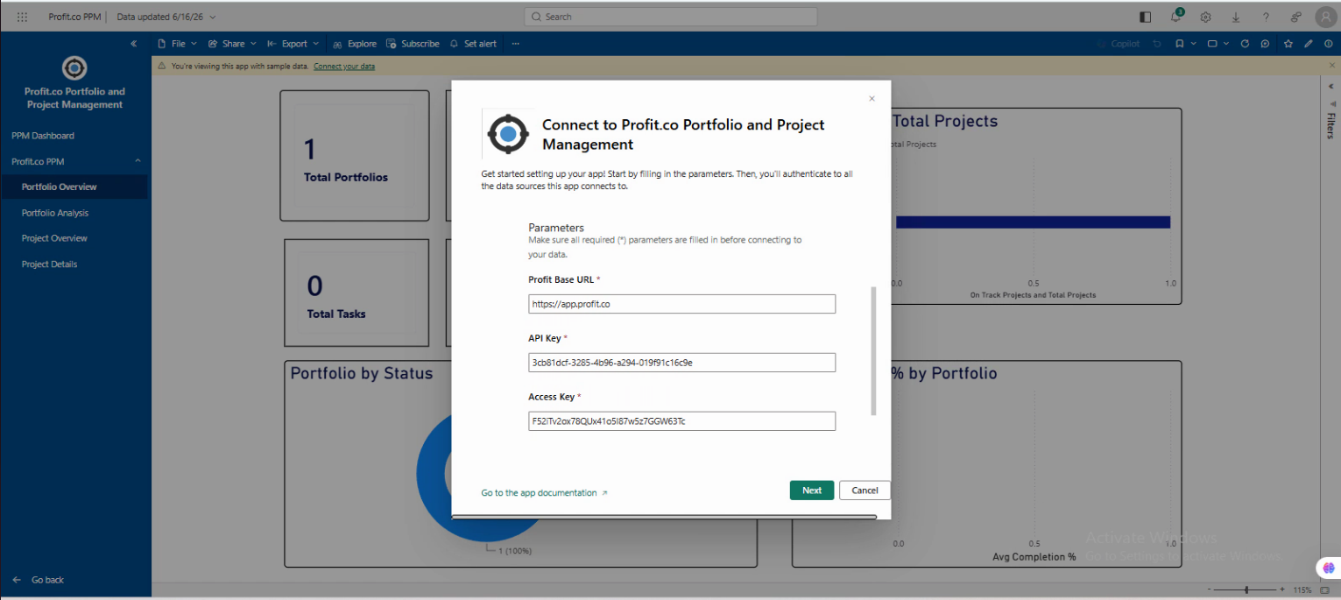Collapse the navigation pane double chevron
The image size is (1341, 600).
(x=133, y=44)
